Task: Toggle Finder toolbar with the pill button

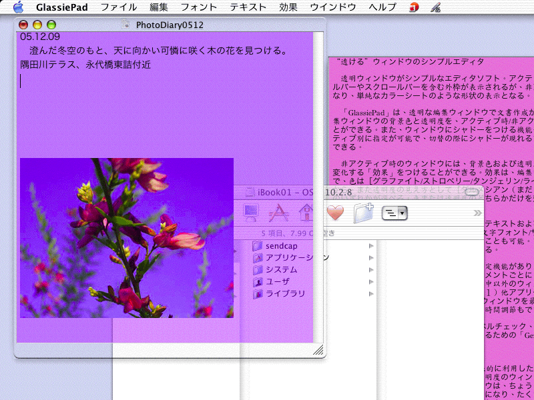Action: point(472,192)
